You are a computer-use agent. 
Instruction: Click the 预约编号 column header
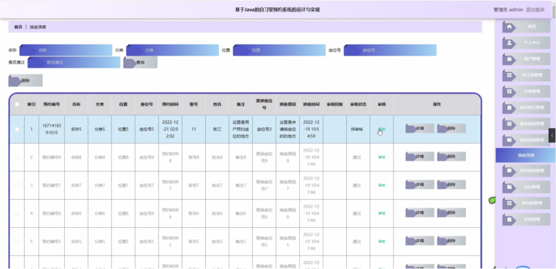[51, 104]
